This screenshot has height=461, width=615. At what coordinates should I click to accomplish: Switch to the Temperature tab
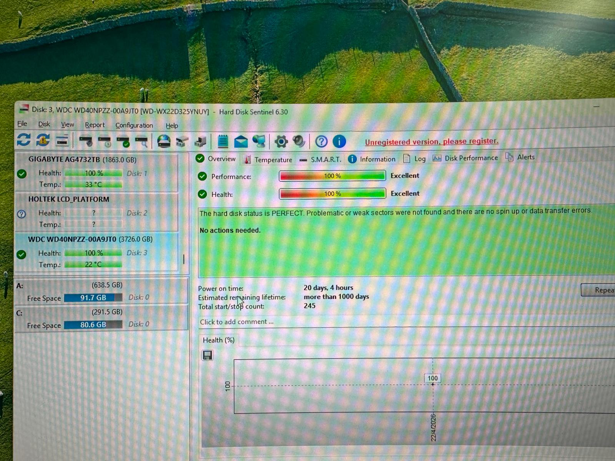[x=273, y=160]
